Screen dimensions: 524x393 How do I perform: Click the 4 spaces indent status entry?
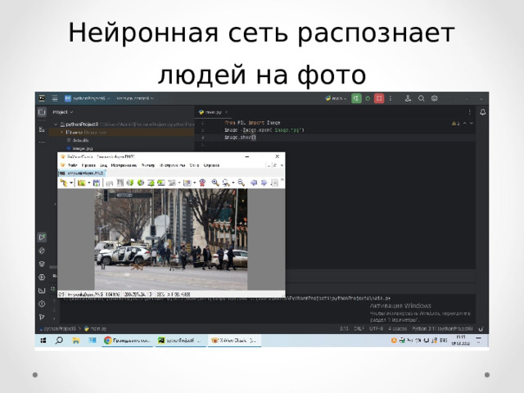coord(397,329)
